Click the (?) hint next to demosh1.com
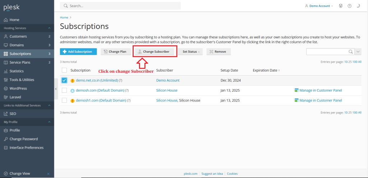Screen dimensions: 368x178 pyautogui.click(x=129, y=101)
